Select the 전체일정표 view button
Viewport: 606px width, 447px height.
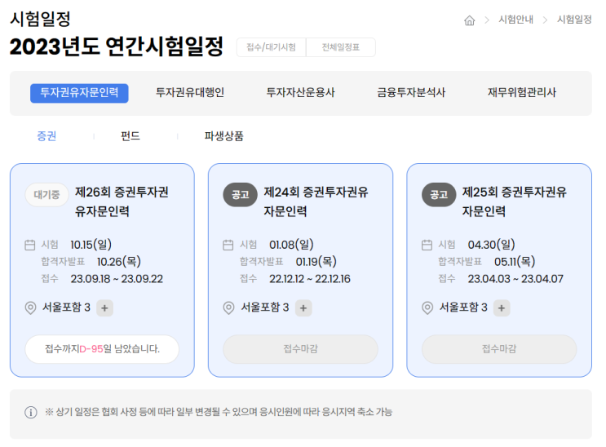[340, 47]
